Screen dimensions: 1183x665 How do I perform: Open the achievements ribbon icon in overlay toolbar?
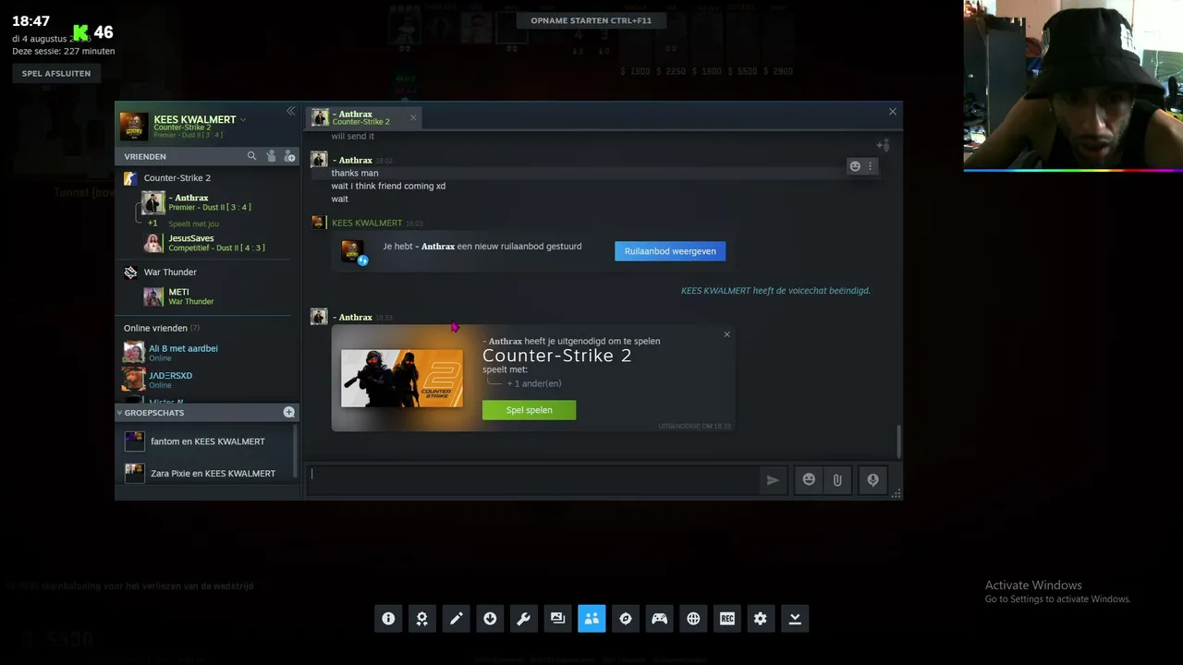coord(422,619)
